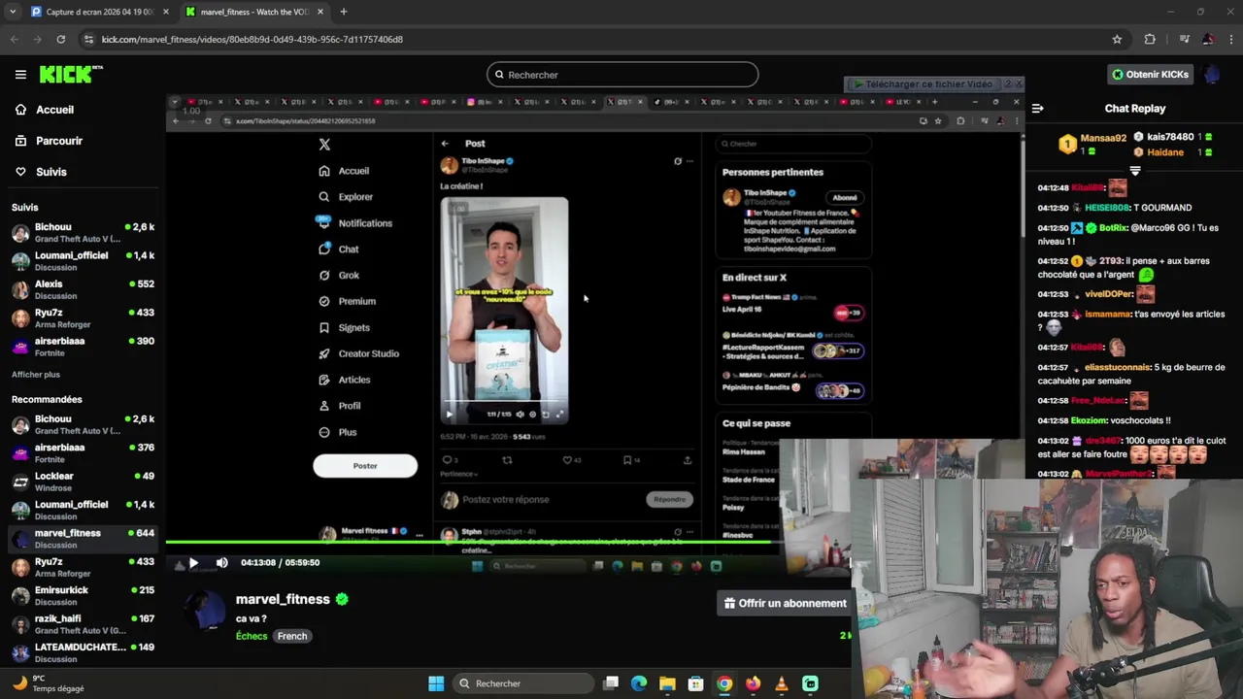Open Task View on the taskbar
This screenshot has width=1243, height=699.
611,683
